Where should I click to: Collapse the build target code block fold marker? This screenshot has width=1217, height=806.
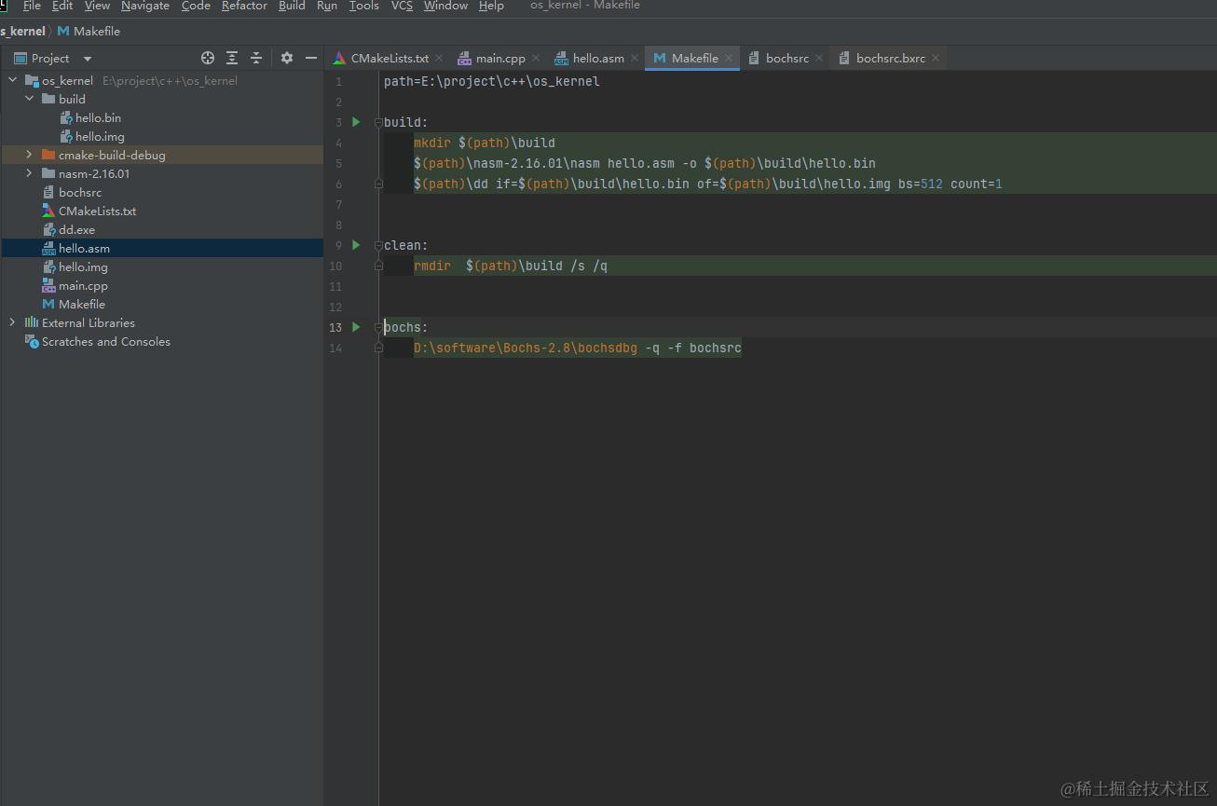click(x=378, y=121)
